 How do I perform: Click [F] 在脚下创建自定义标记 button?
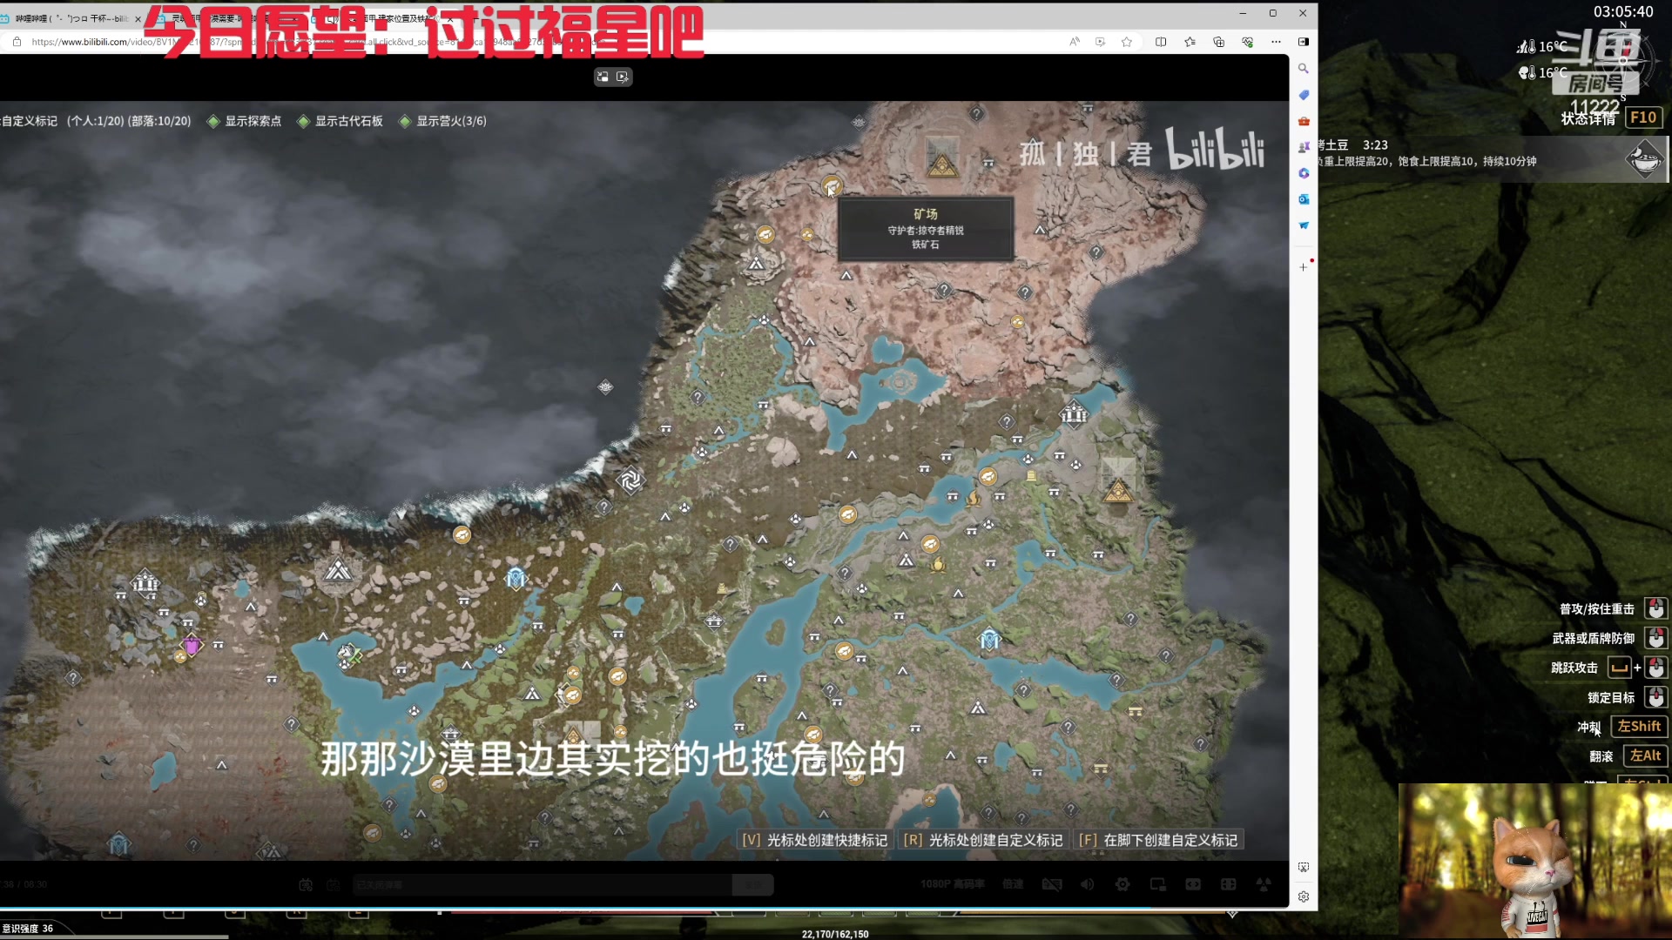(x=1158, y=840)
